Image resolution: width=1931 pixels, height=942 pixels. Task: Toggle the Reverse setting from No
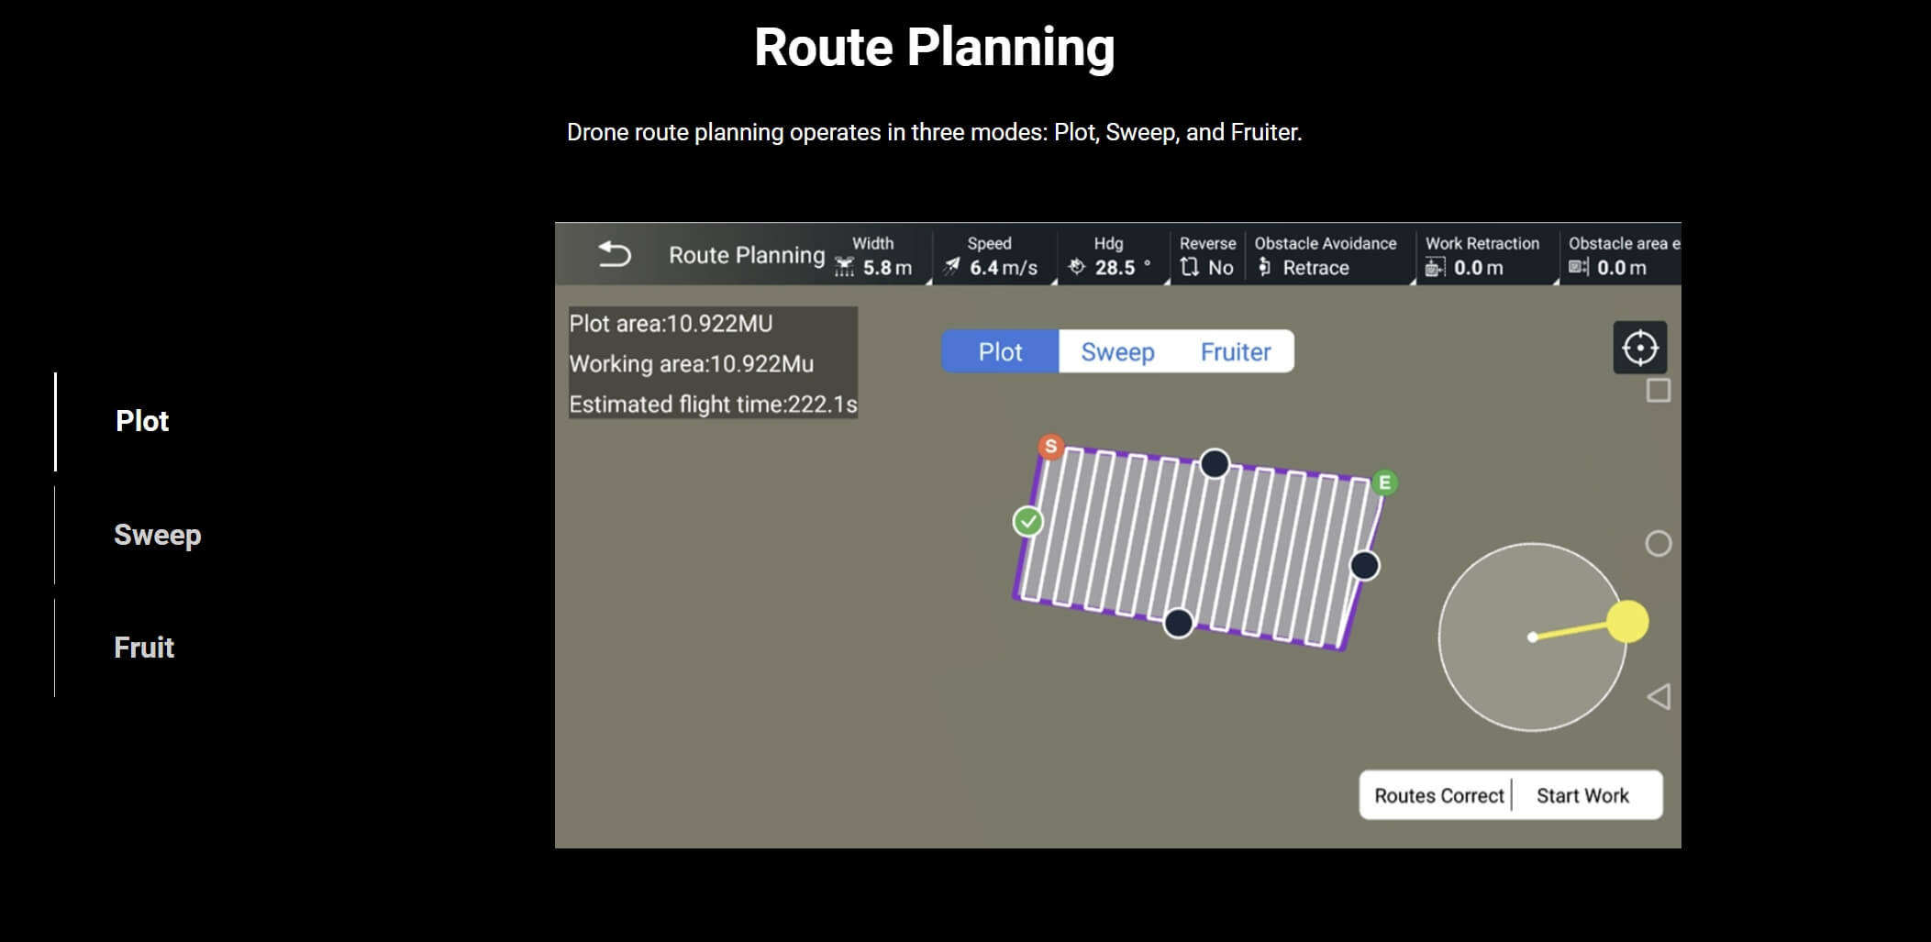coord(1208,257)
